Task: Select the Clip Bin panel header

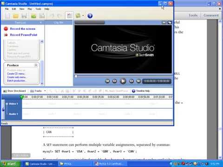Action: point(59,23)
